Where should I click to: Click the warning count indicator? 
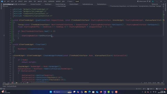[x=17, y=83]
